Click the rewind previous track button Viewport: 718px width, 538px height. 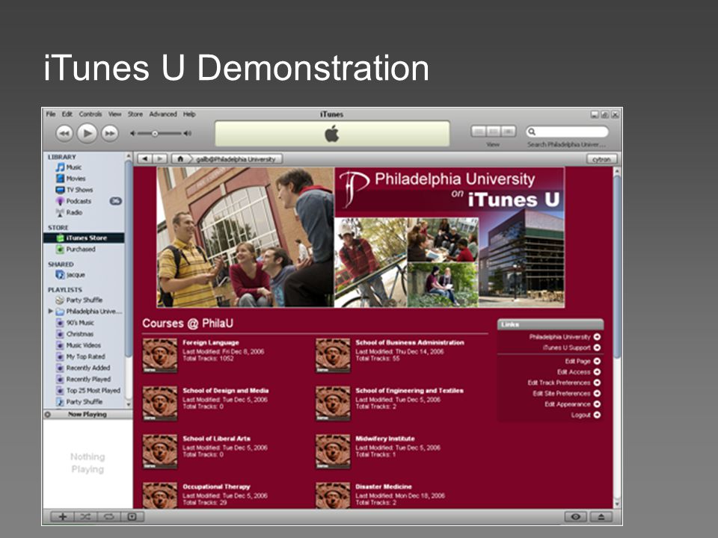point(64,134)
